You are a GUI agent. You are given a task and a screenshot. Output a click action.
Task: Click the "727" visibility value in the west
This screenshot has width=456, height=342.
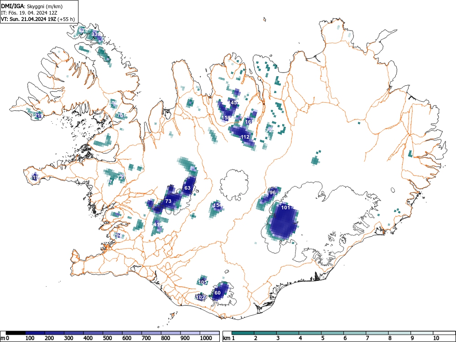[122, 177]
